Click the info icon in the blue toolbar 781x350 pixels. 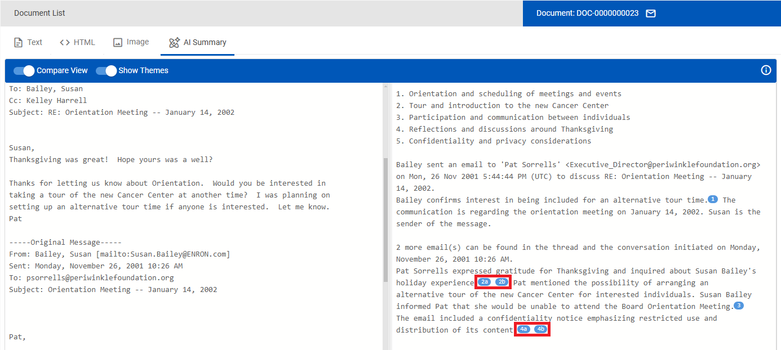(766, 70)
